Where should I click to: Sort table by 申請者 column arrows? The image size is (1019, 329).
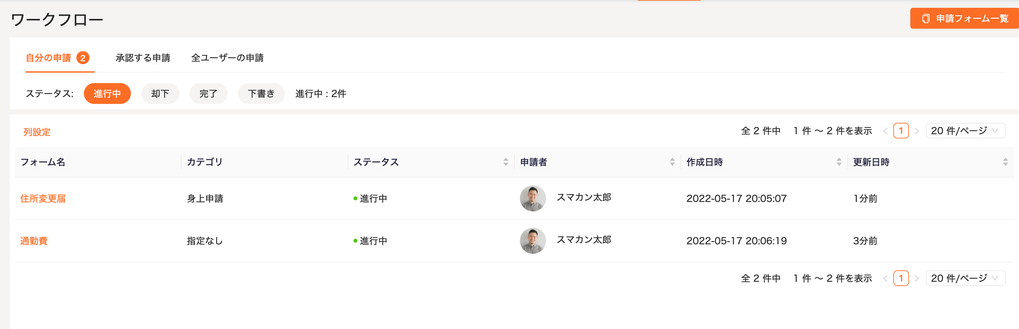[x=672, y=162]
